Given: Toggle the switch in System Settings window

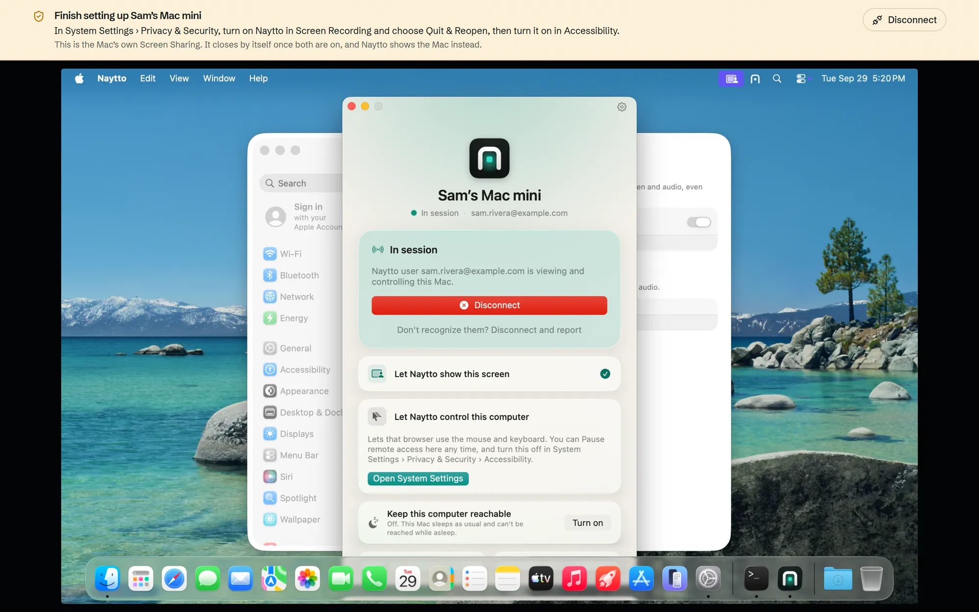Looking at the screenshot, I should [699, 222].
